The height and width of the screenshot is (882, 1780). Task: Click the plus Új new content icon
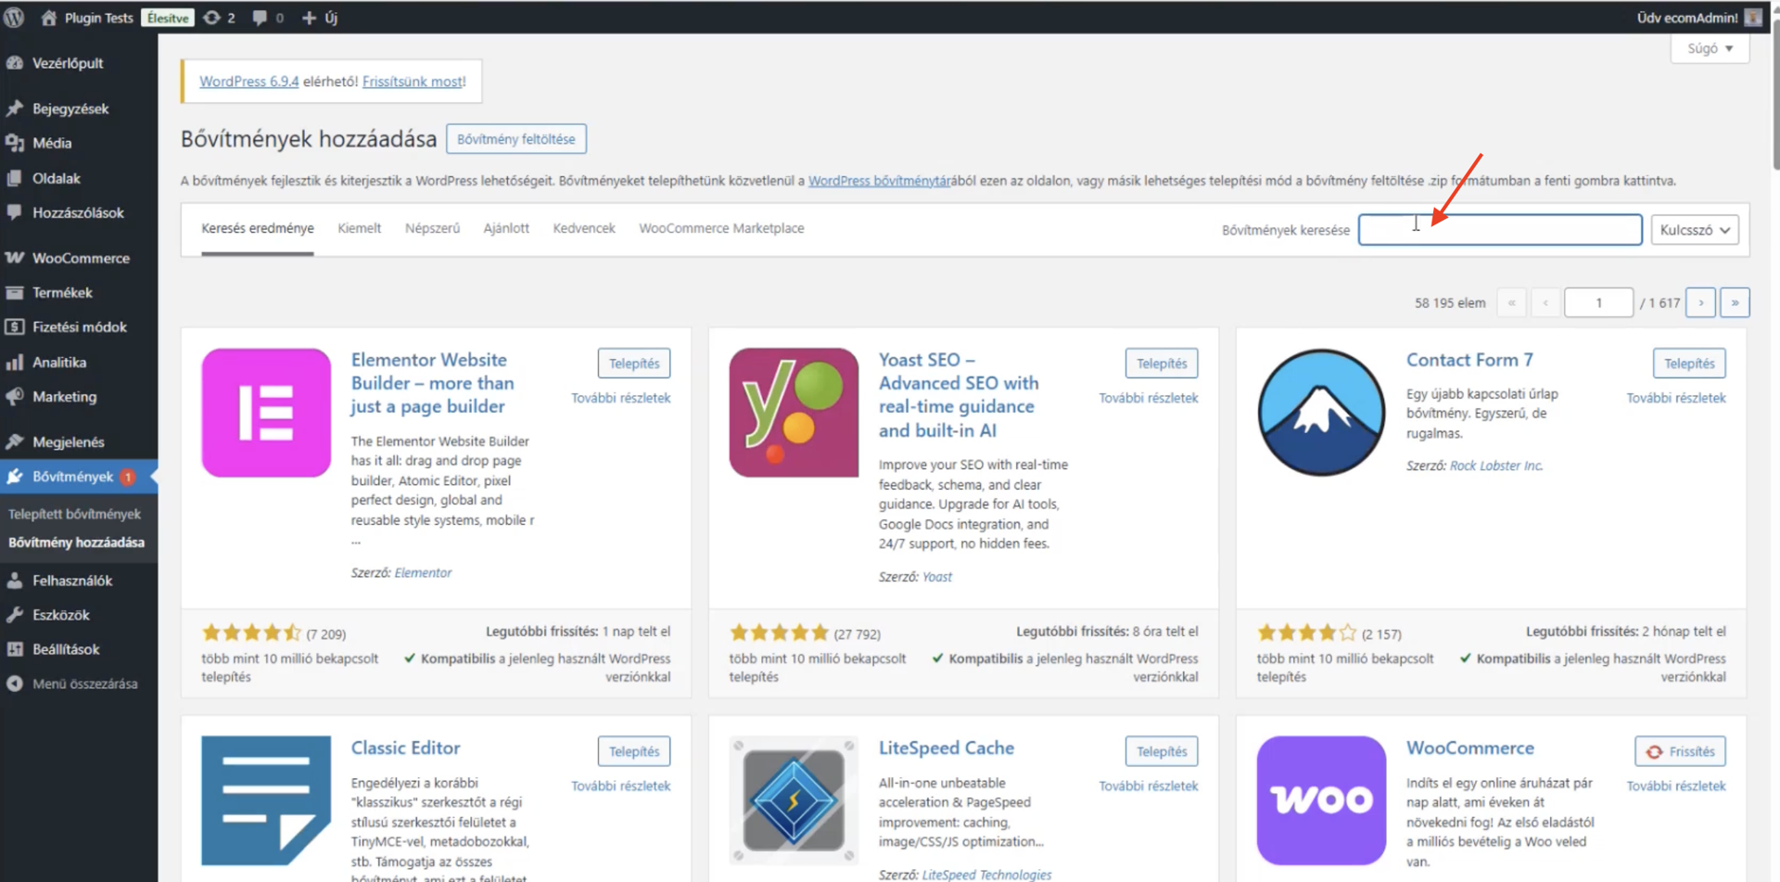tap(310, 18)
